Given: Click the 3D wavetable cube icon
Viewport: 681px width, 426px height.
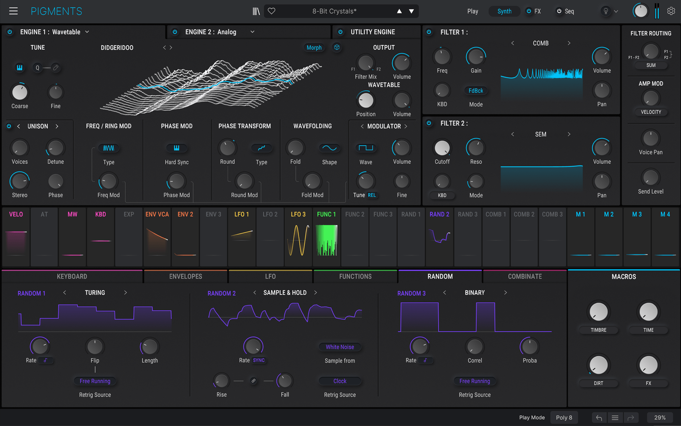Looking at the screenshot, I should [337, 47].
